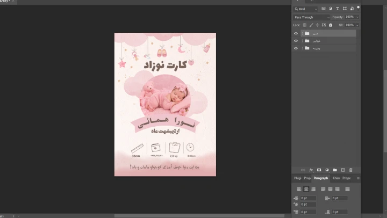Open the Paragraph panel menu
The height and width of the screenshot is (218, 387).
[x=358, y=178]
